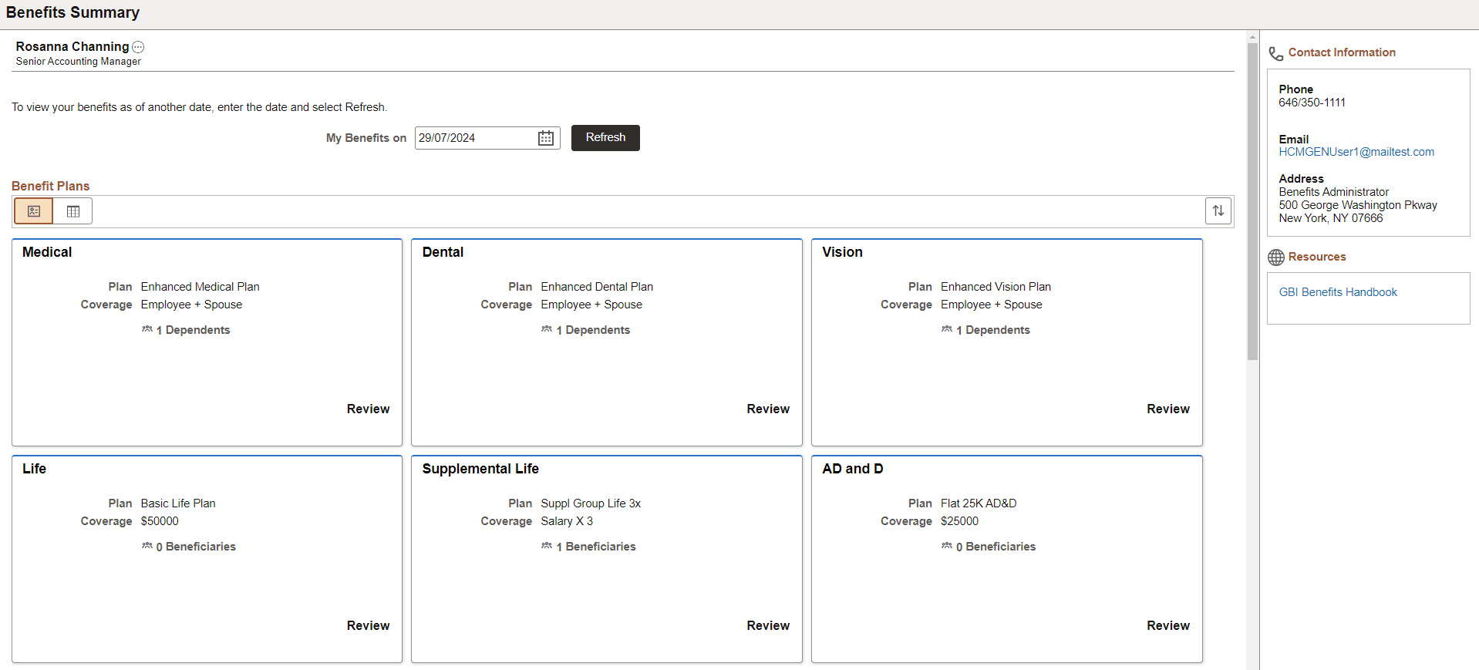1479x670 pixels.
Task: Click '1 Dependents' in Medical card
Action: [193, 330]
